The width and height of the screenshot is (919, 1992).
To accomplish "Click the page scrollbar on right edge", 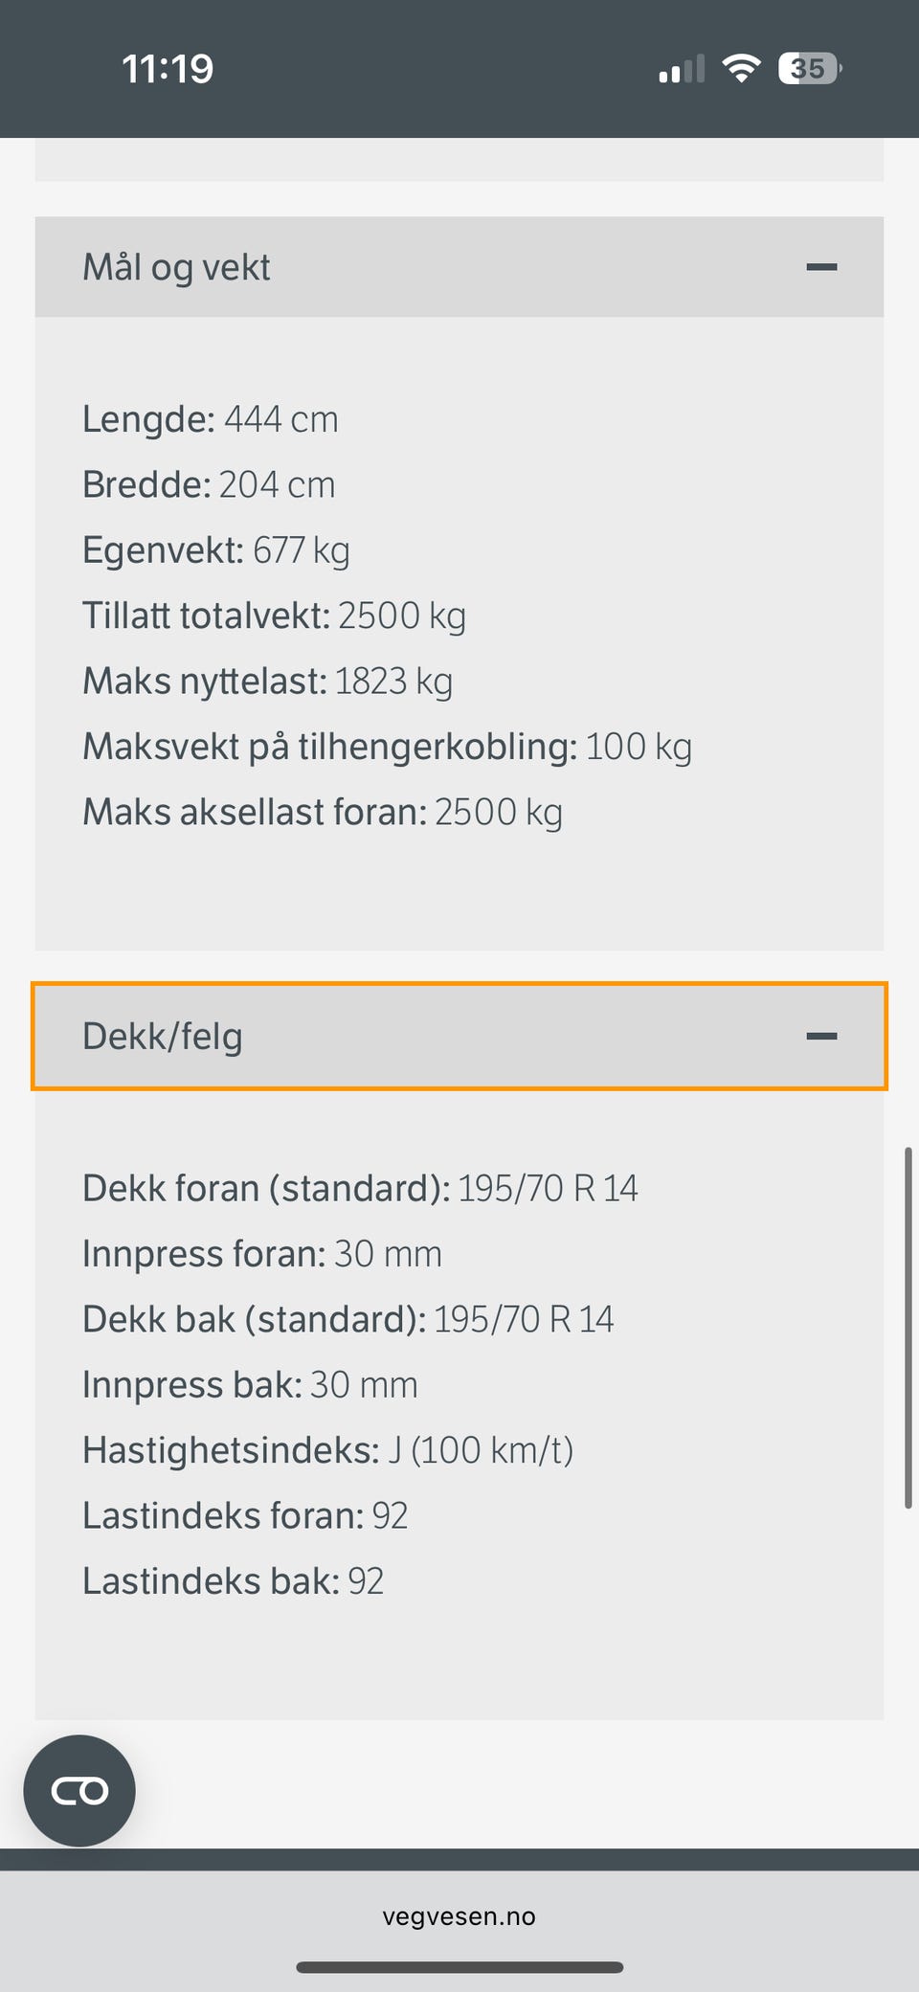I will (908, 1326).
